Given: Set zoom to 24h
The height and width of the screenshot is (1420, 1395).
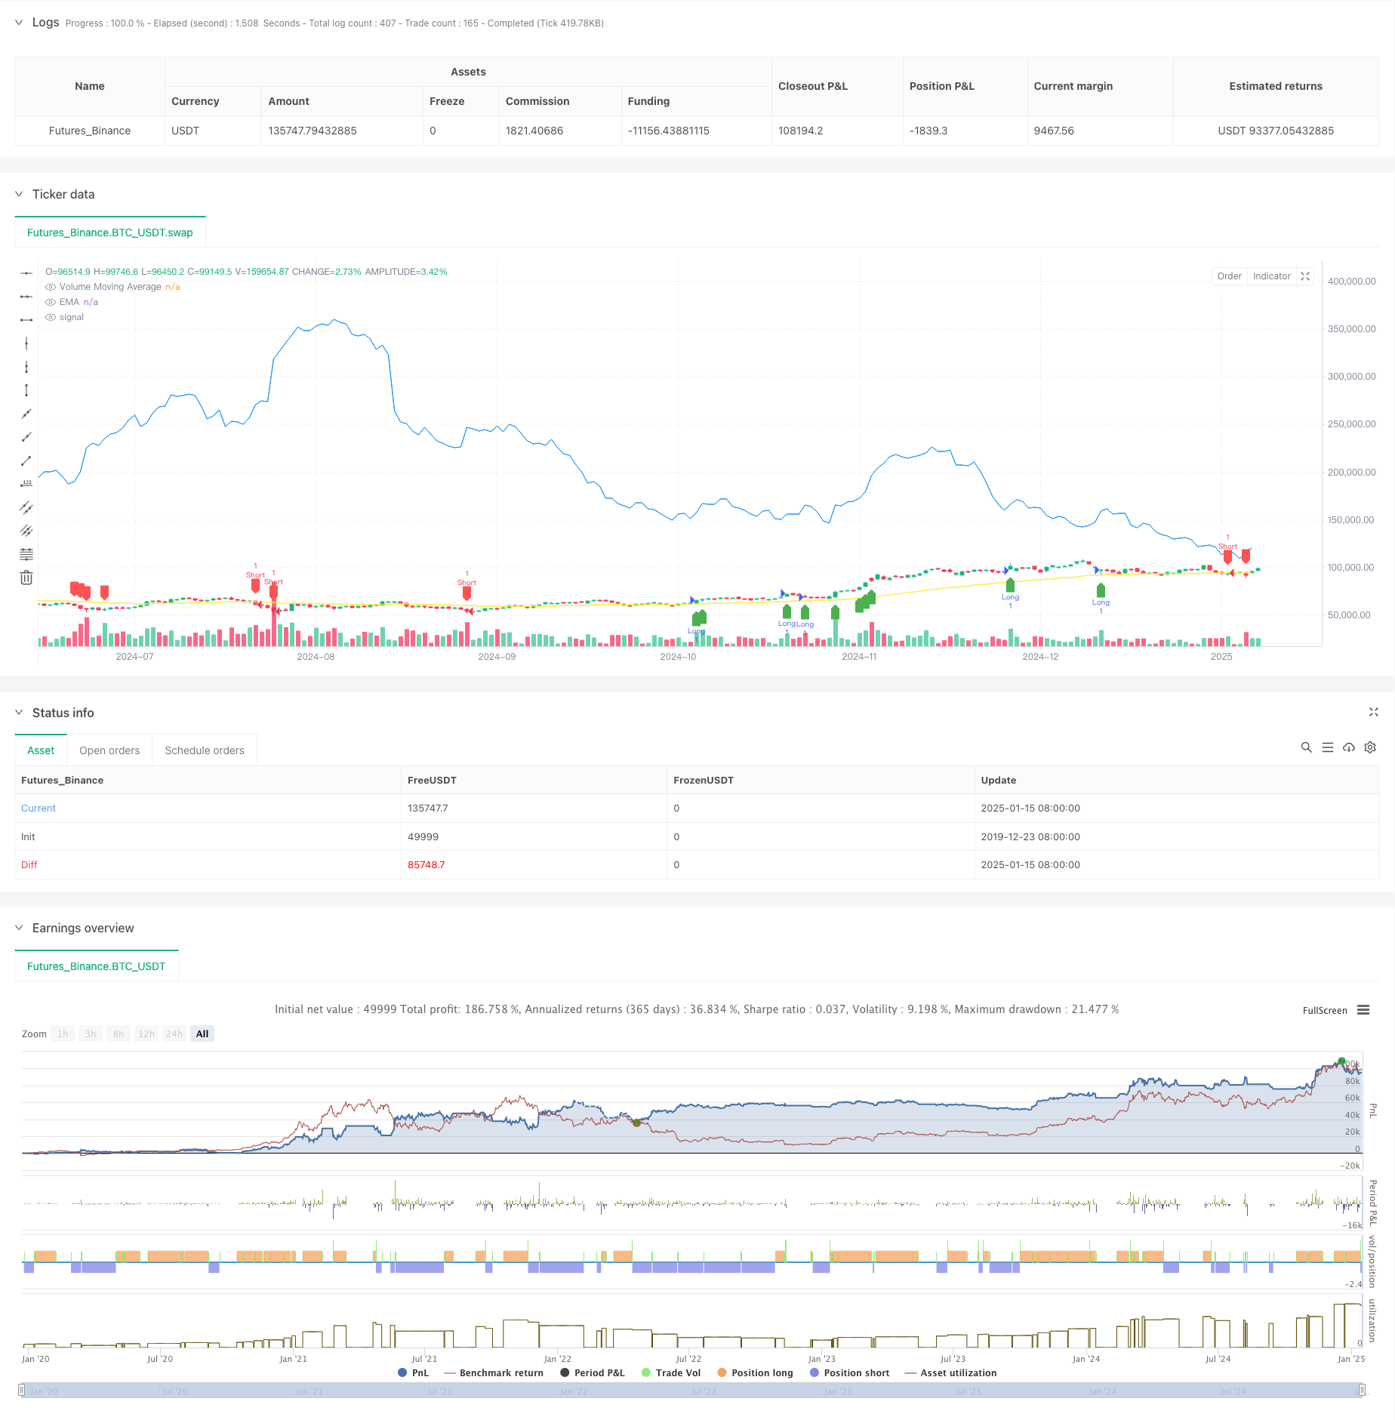Looking at the screenshot, I should point(174,1034).
